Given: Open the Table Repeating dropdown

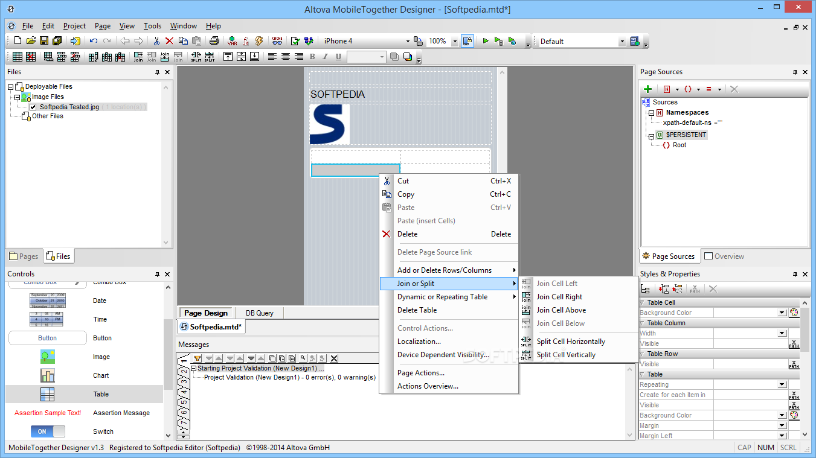Looking at the screenshot, I should (782, 384).
